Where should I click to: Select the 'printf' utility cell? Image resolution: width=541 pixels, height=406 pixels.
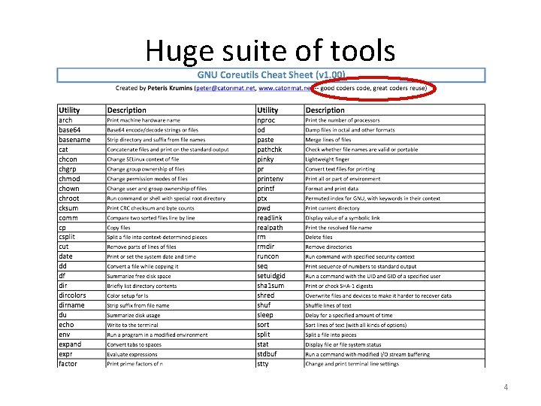[x=280, y=189]
